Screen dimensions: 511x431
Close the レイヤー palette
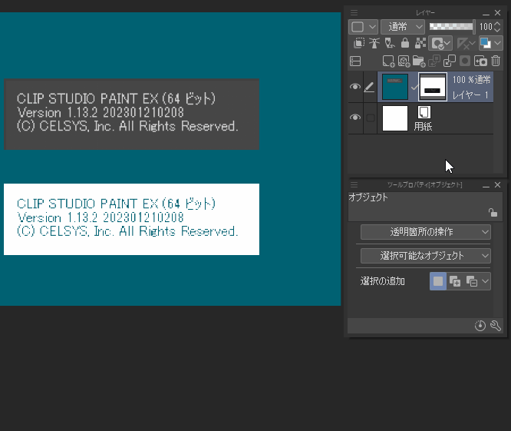[497, 13]
